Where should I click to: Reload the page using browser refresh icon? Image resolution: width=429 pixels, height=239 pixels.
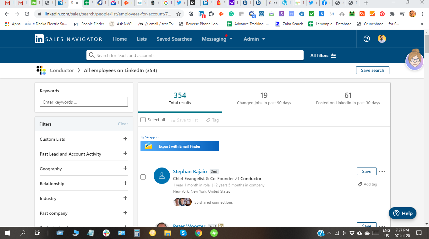pos(27,14)
